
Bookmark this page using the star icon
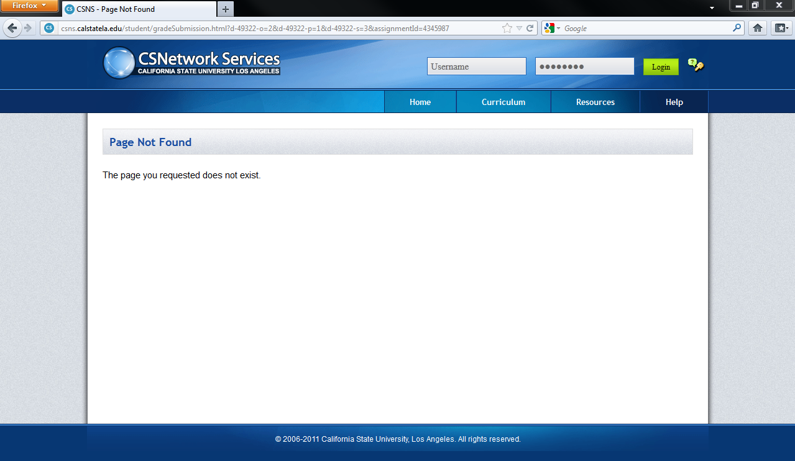pos(507,28)
